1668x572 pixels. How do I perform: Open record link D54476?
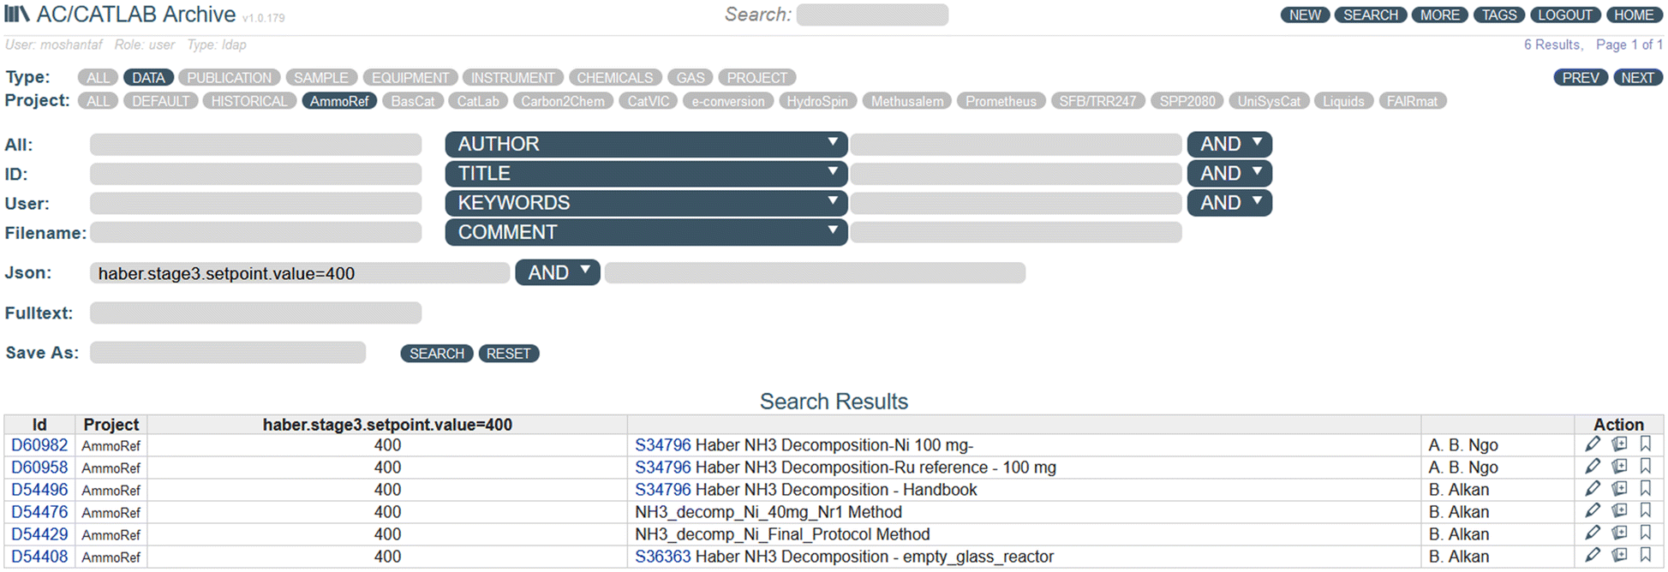pos(39,512)
